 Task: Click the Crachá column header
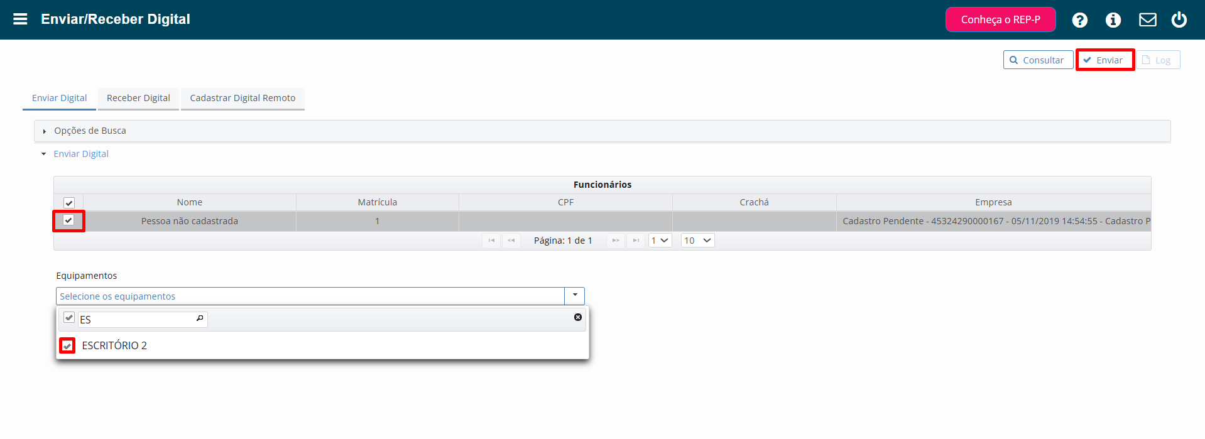[754, 202]
